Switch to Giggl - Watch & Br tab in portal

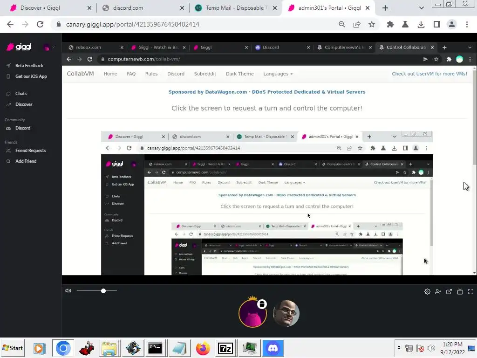pos(158,48)
